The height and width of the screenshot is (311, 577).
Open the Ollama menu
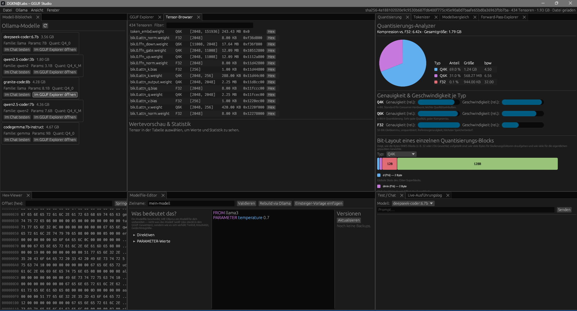[x=21, y=10]
